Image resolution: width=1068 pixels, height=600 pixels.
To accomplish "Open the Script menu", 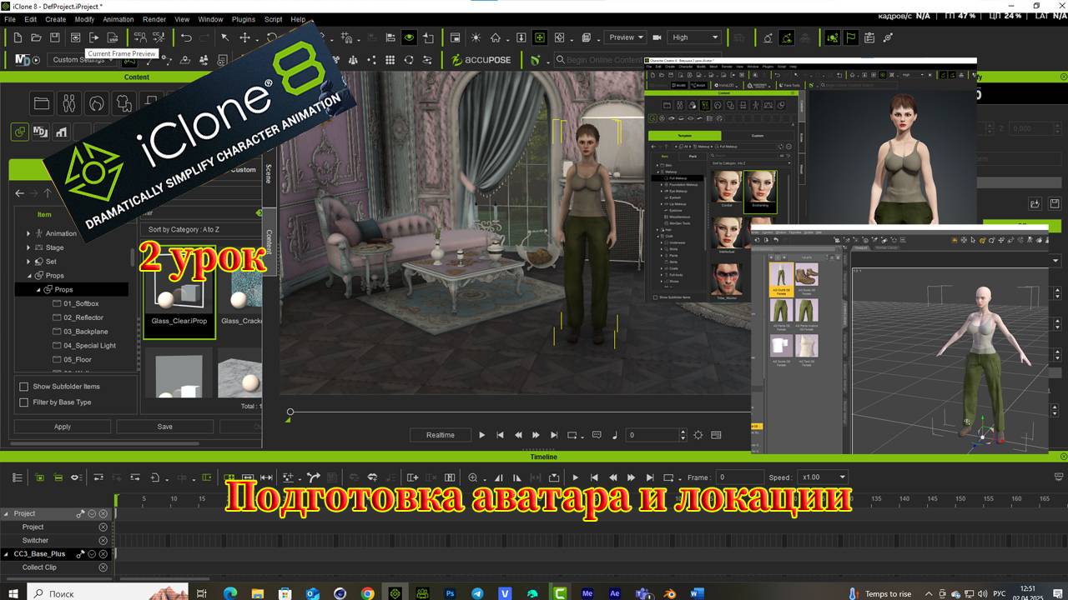I will [x=273, y=19].
